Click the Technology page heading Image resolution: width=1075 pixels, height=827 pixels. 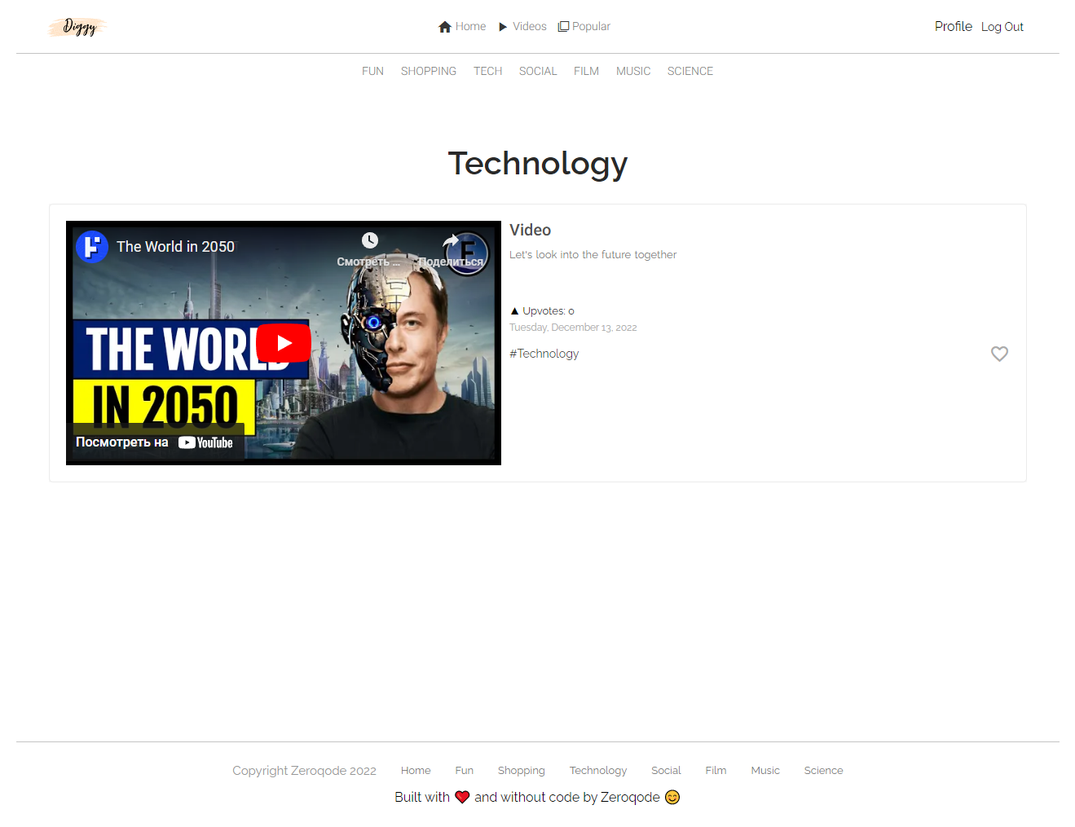pos(538,163)
